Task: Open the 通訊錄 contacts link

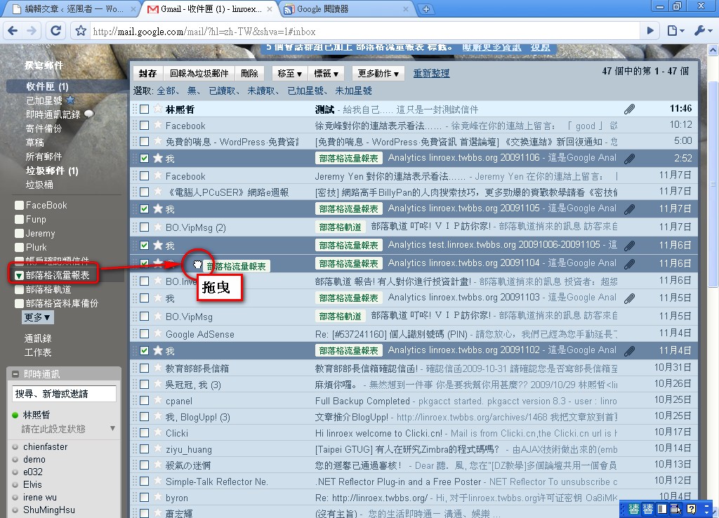Action: [38, 338]
